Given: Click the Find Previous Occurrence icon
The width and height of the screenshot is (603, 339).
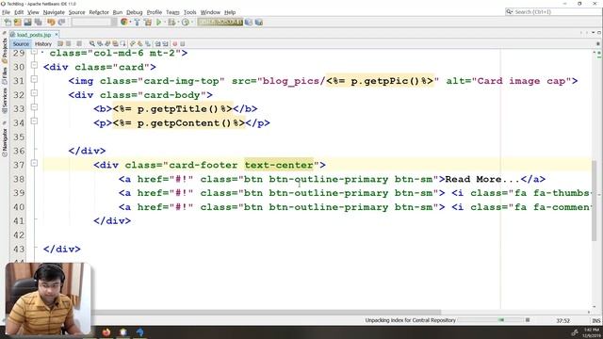Looking at the screenshot, I should 100,44.
